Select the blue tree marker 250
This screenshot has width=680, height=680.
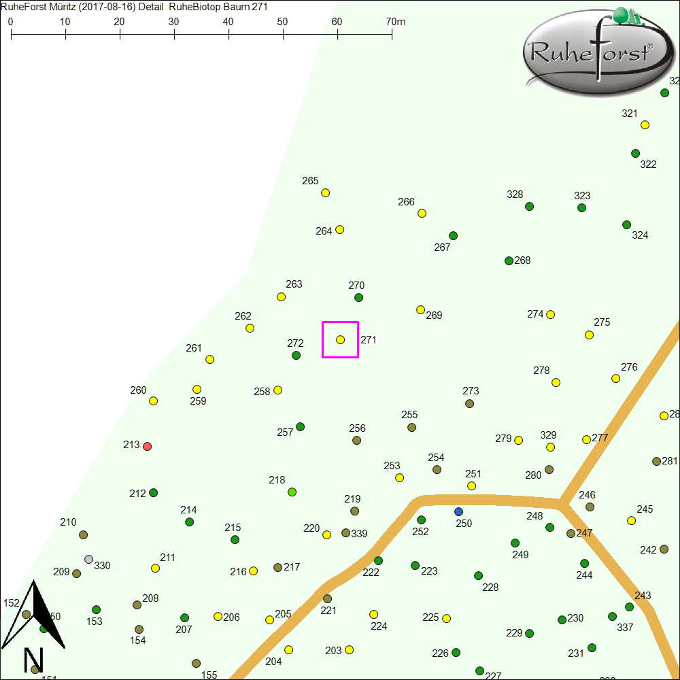(458, 511)
